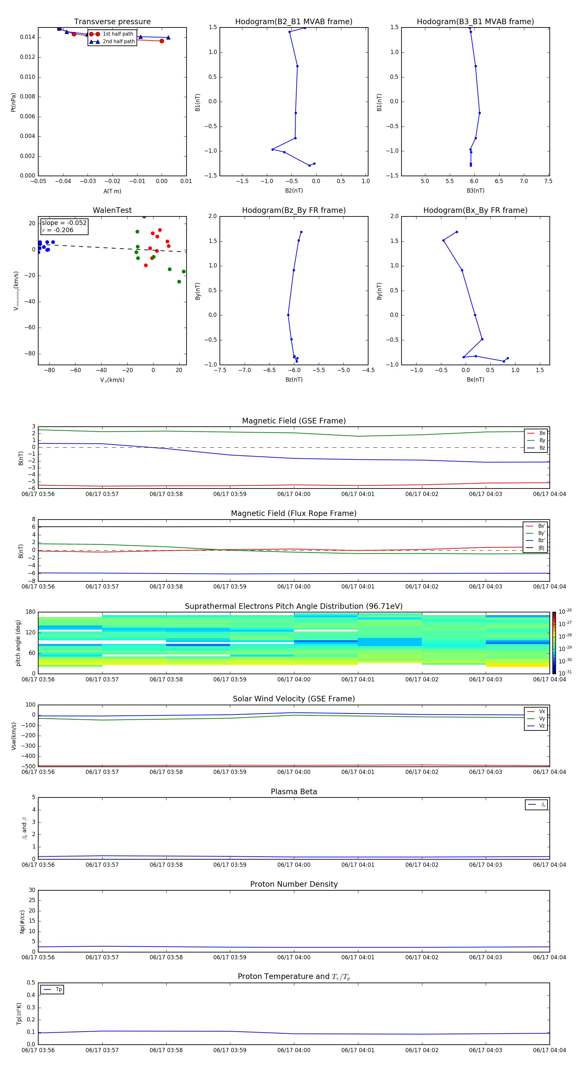
Task: Click the 'Vz' legend entry
Action: (536, 726)
